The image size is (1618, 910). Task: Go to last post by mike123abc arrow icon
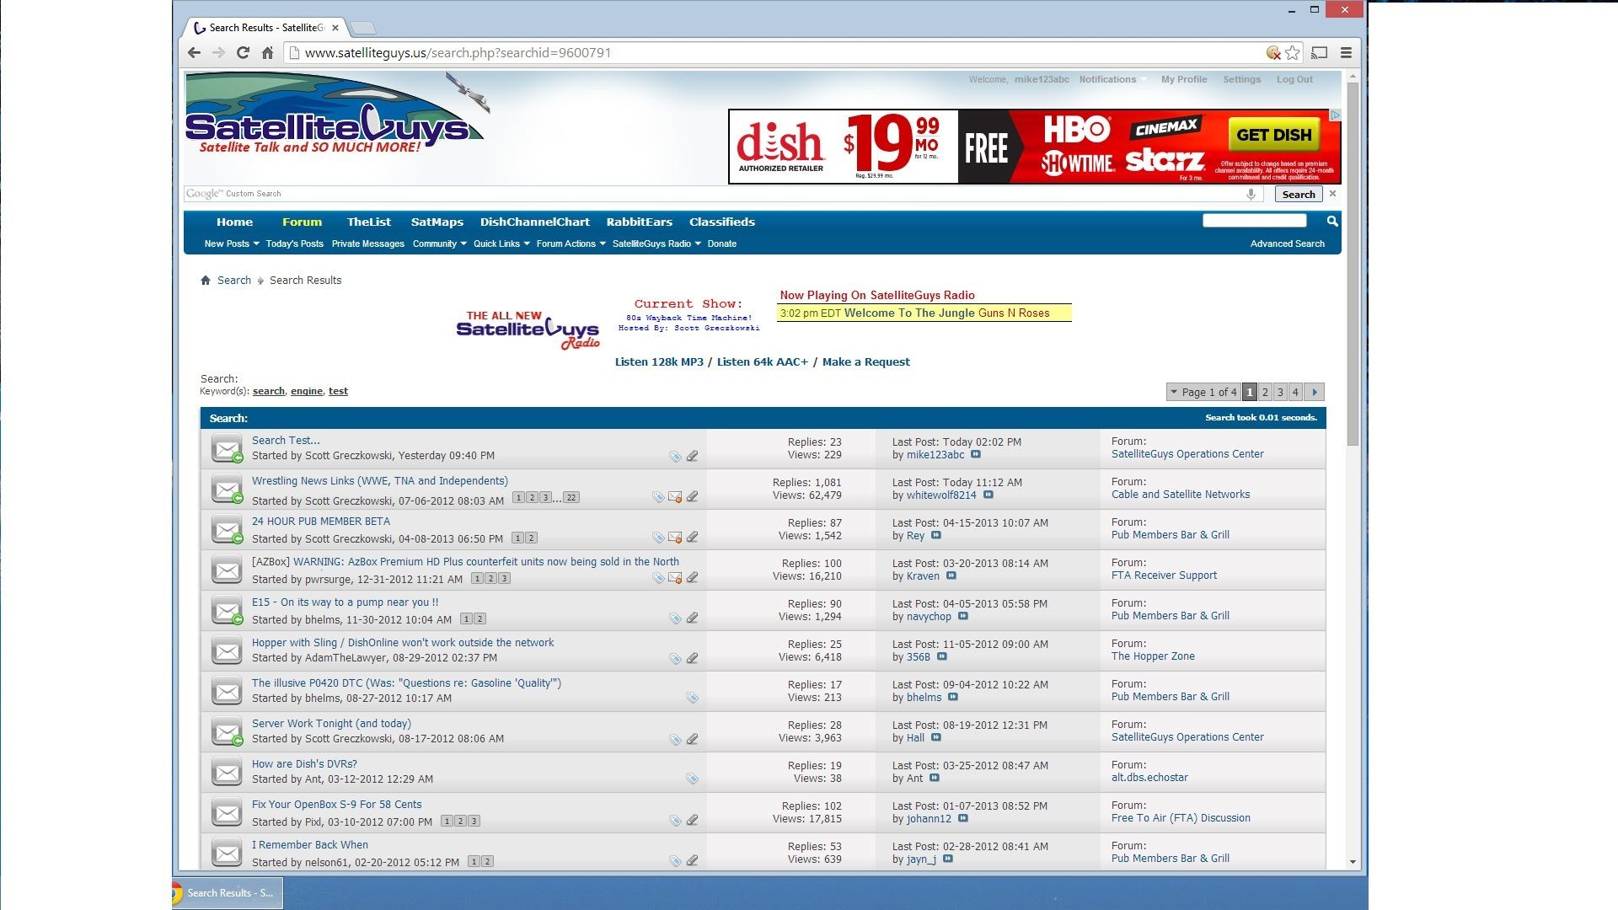pyautogui.click(x=975, y=454)
